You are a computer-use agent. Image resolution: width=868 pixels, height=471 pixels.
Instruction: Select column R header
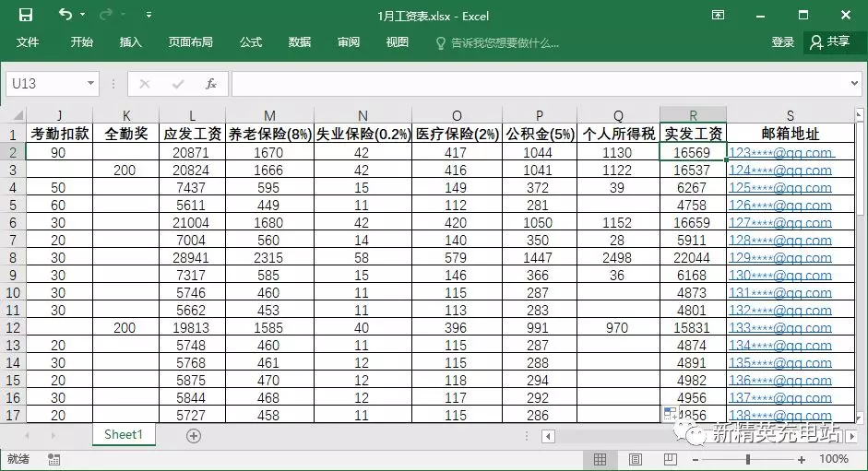point(693,115)
